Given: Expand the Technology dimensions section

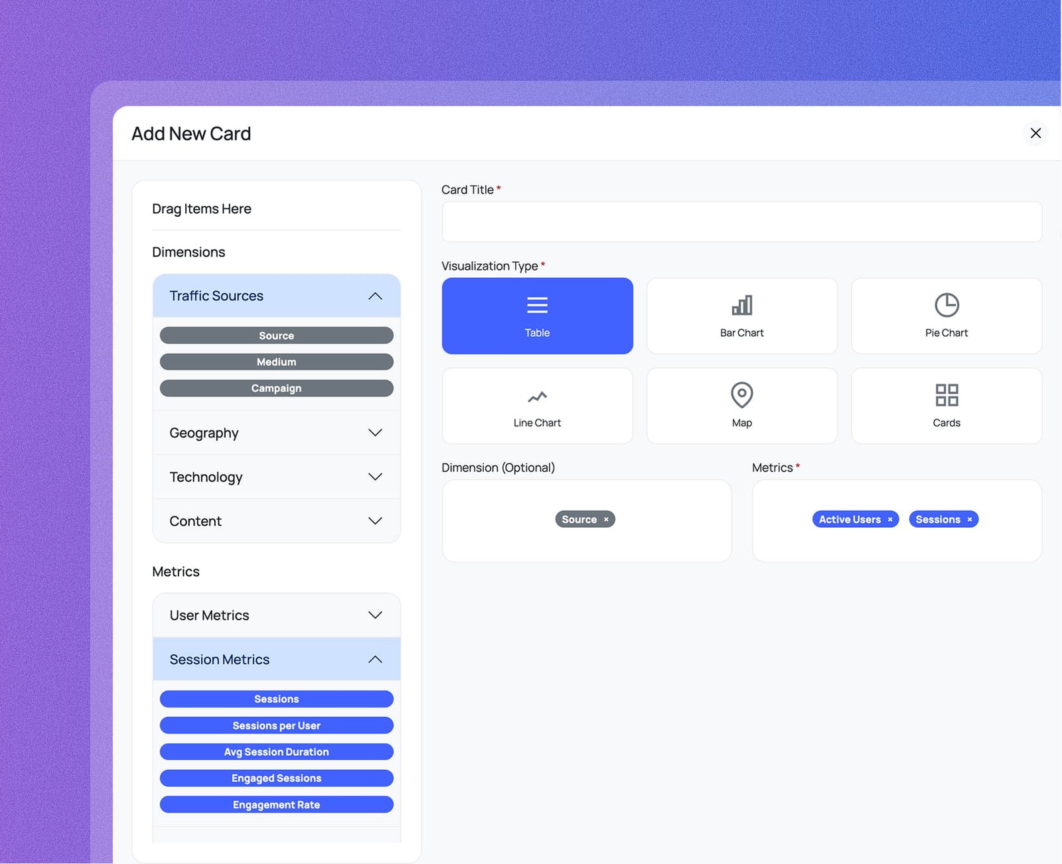Looking at the screenshot, I should (x=376, y=477).
